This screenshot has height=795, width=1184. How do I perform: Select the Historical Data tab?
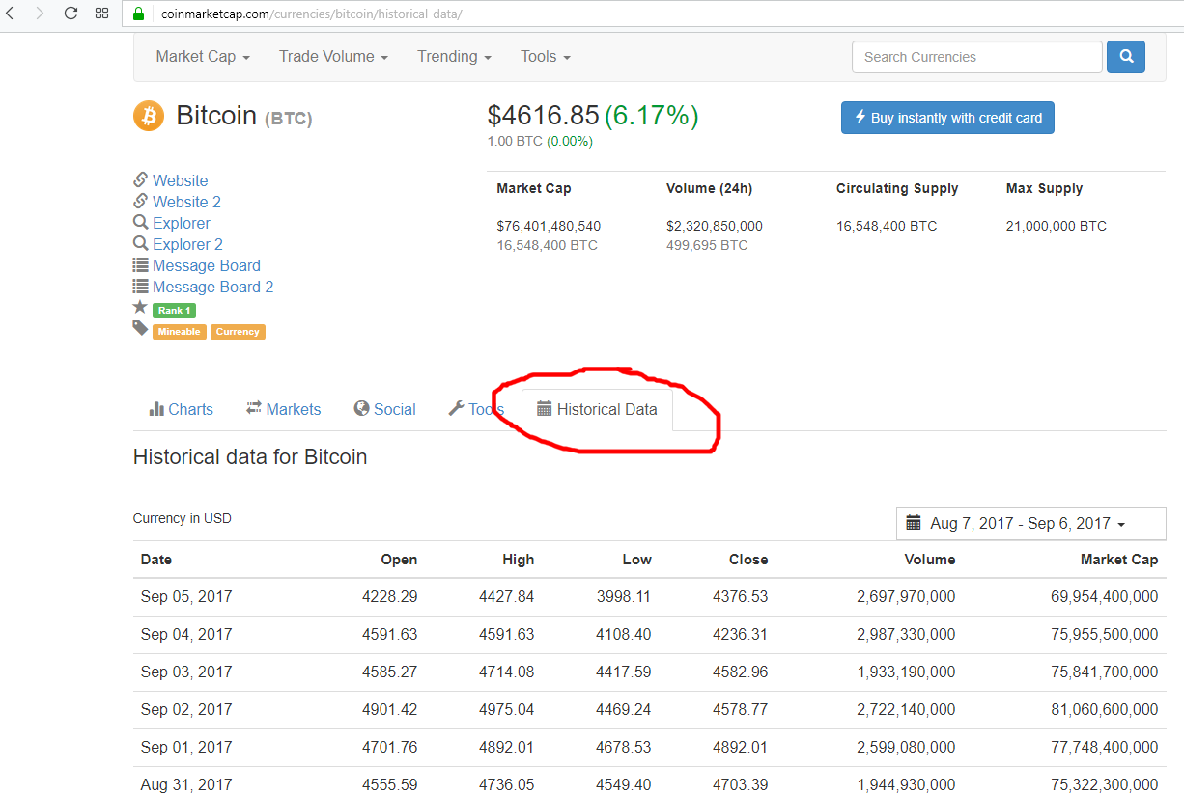pyautogui.click(x=597, y=409)
